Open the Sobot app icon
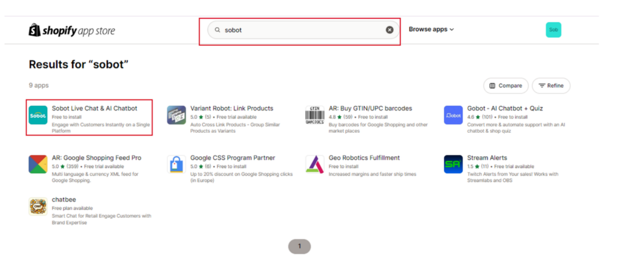The image size is (626, 269). click(38, 115)
